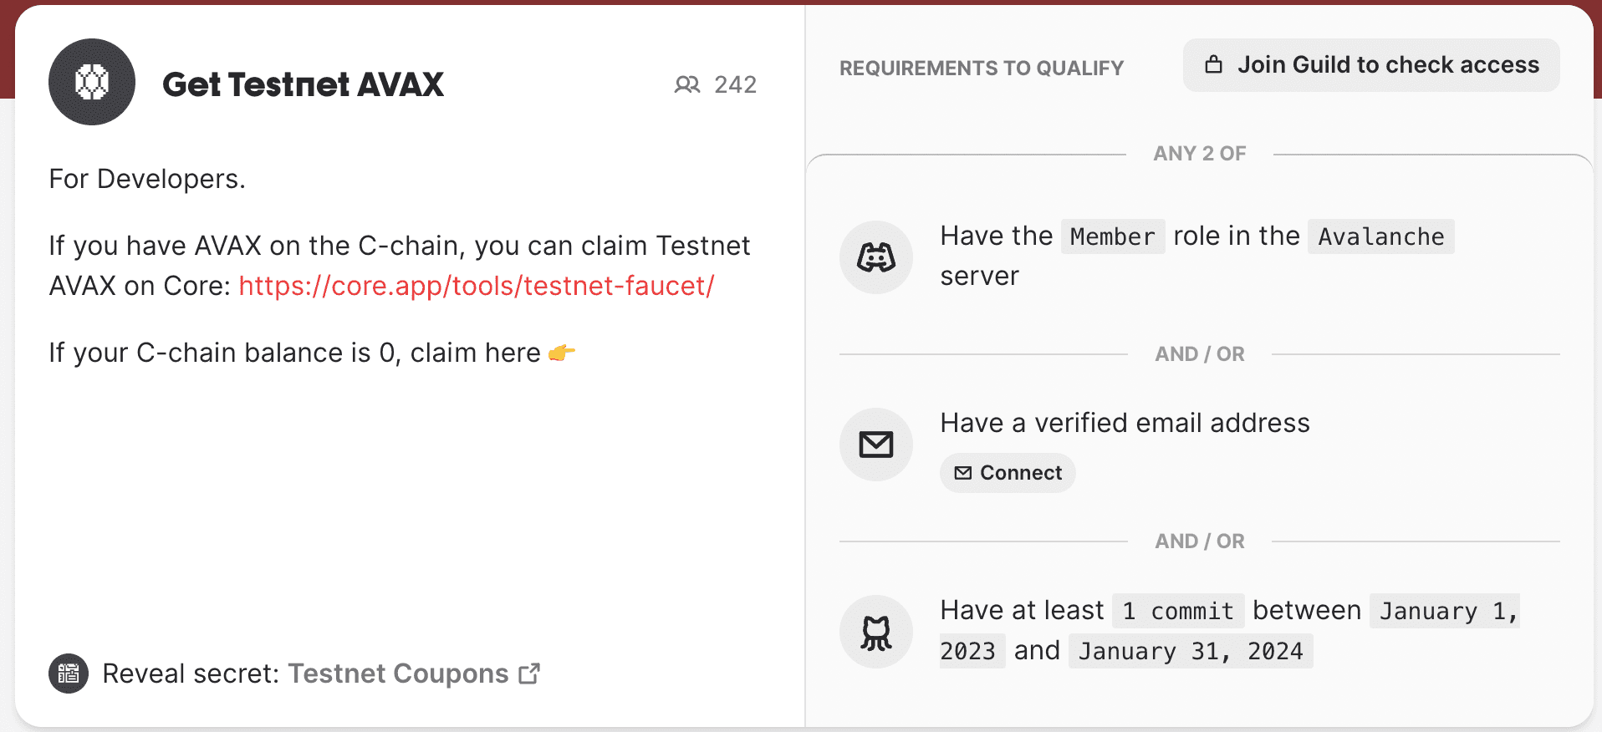Click the 1 commit tag
Viewport: 1602px width, 732px height.
coord(1177,612)
